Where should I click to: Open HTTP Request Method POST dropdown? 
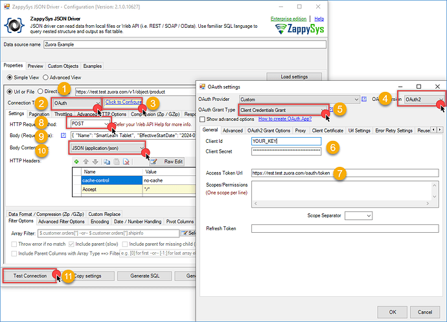(x=89, y=123)
